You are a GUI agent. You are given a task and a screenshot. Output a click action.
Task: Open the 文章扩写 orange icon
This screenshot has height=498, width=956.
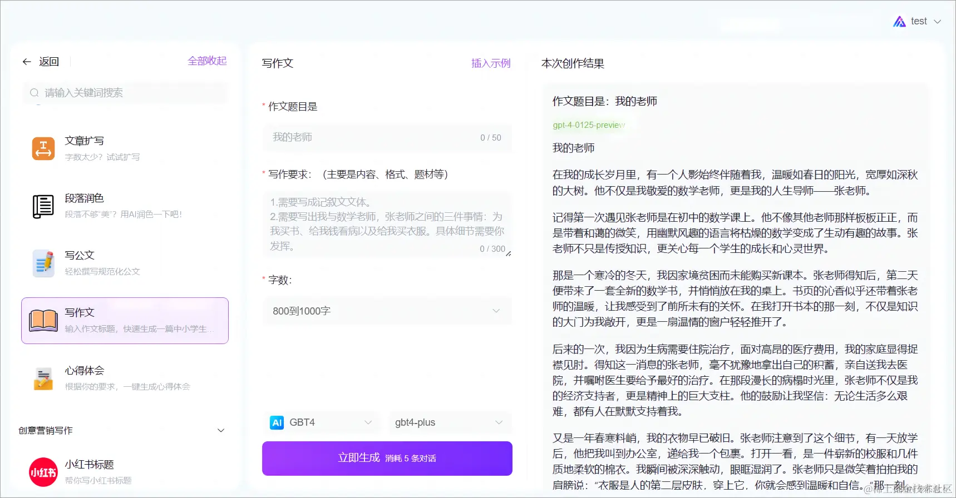[43, 148]
